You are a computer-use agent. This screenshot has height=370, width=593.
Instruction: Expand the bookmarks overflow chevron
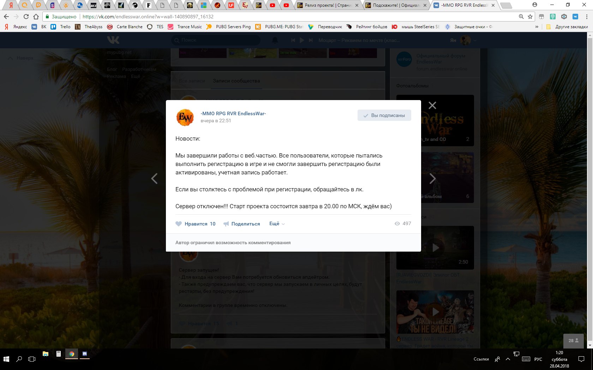[537, 27]
